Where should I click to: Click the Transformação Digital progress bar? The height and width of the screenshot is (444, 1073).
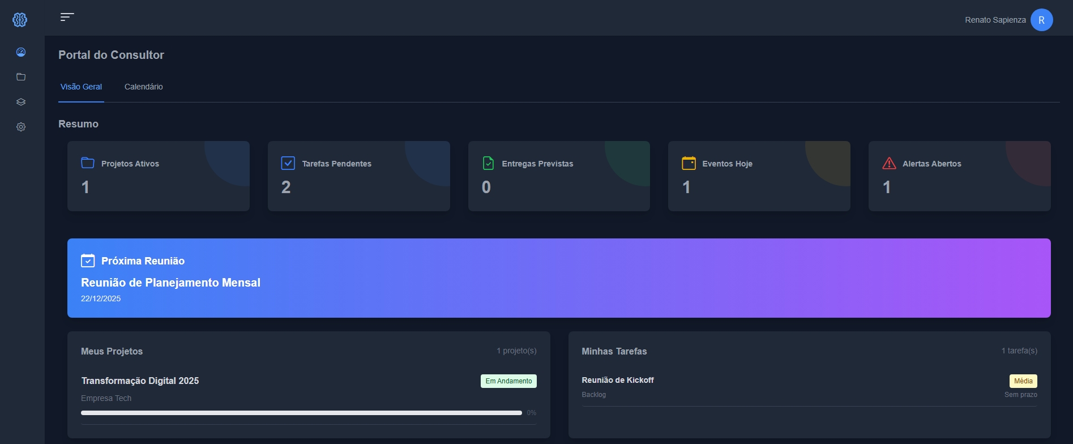pos(301,413)
